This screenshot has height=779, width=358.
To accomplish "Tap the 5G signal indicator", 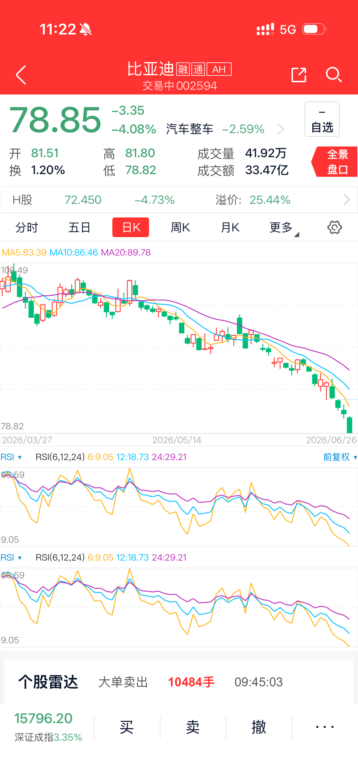I will [288, 30].
